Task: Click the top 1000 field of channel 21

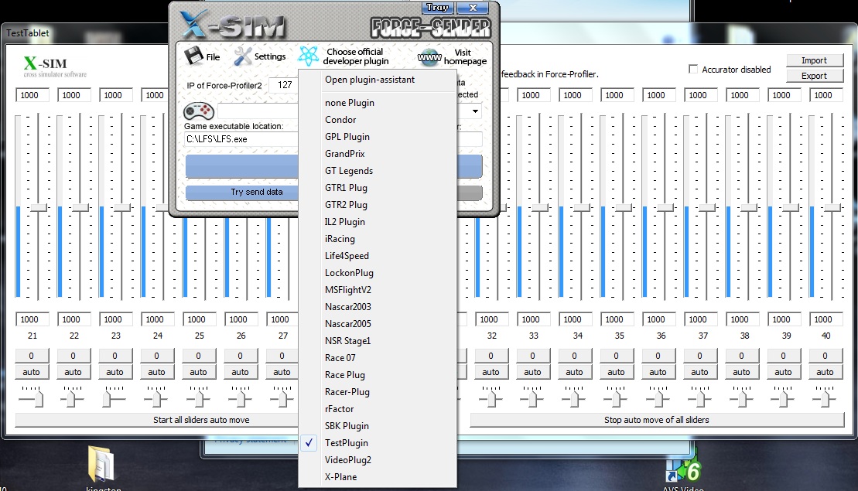Action: click(32, 95)
